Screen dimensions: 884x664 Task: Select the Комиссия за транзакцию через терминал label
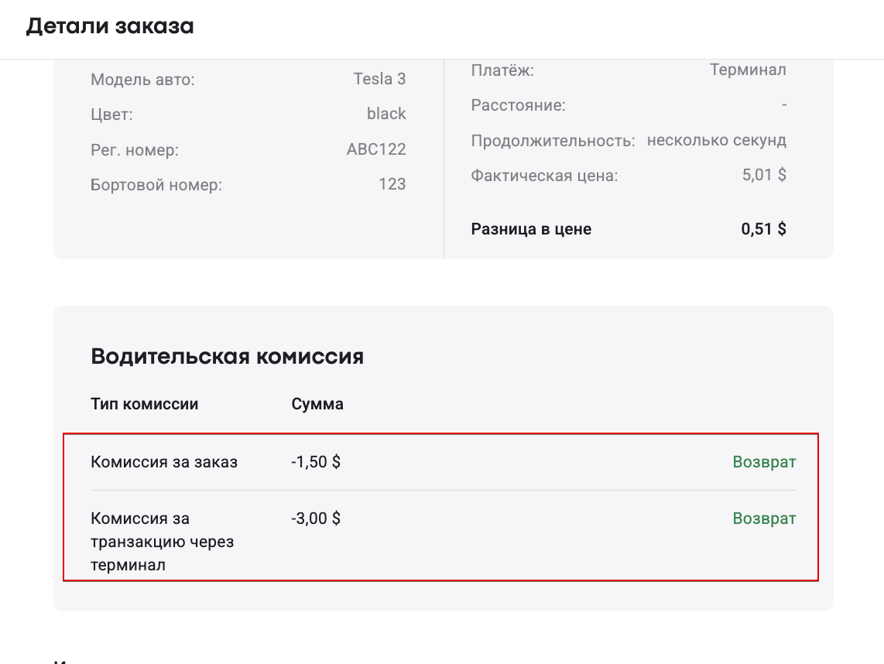tap(162, 541)
